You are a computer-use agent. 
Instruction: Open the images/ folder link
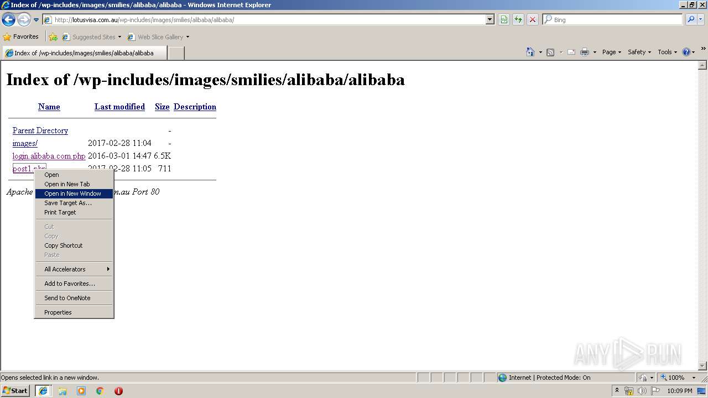click(x=25, y=143)
